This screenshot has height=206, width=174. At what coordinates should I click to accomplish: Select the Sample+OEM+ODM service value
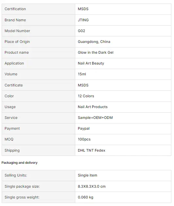click(95, 118)
